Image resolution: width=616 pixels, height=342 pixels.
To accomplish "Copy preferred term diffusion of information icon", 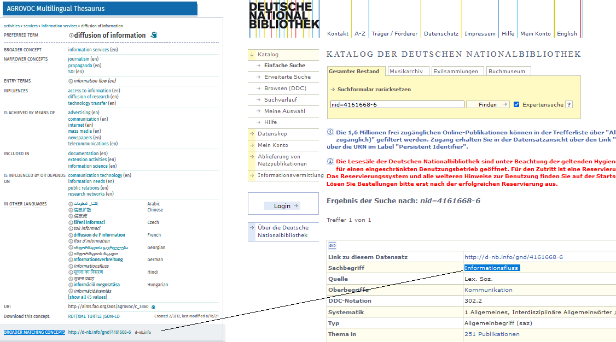I will click(154, 35).
